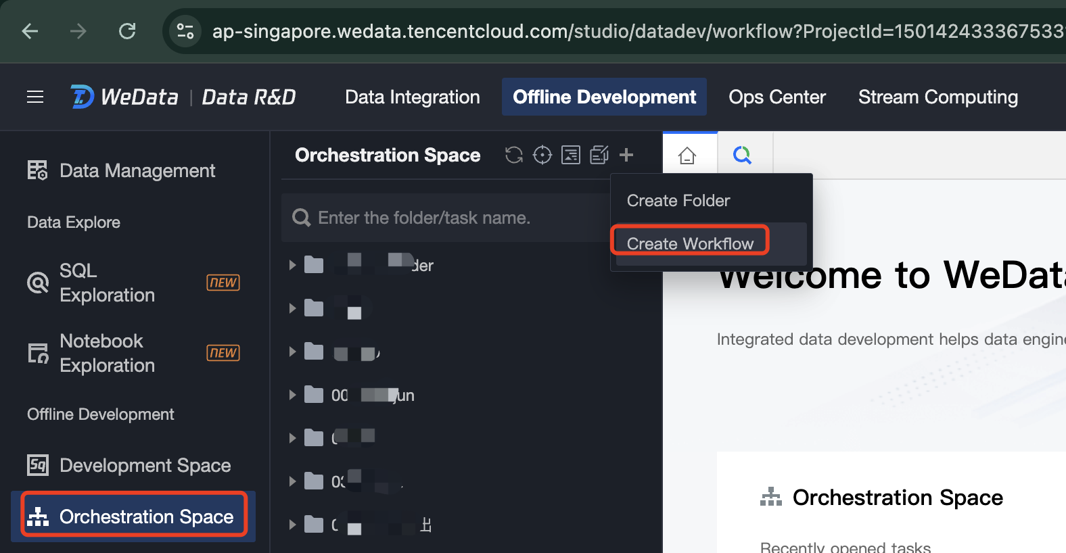Open site information icon in address bar
This screenshot has height=553, width=1066.
[x=185, y=31]
